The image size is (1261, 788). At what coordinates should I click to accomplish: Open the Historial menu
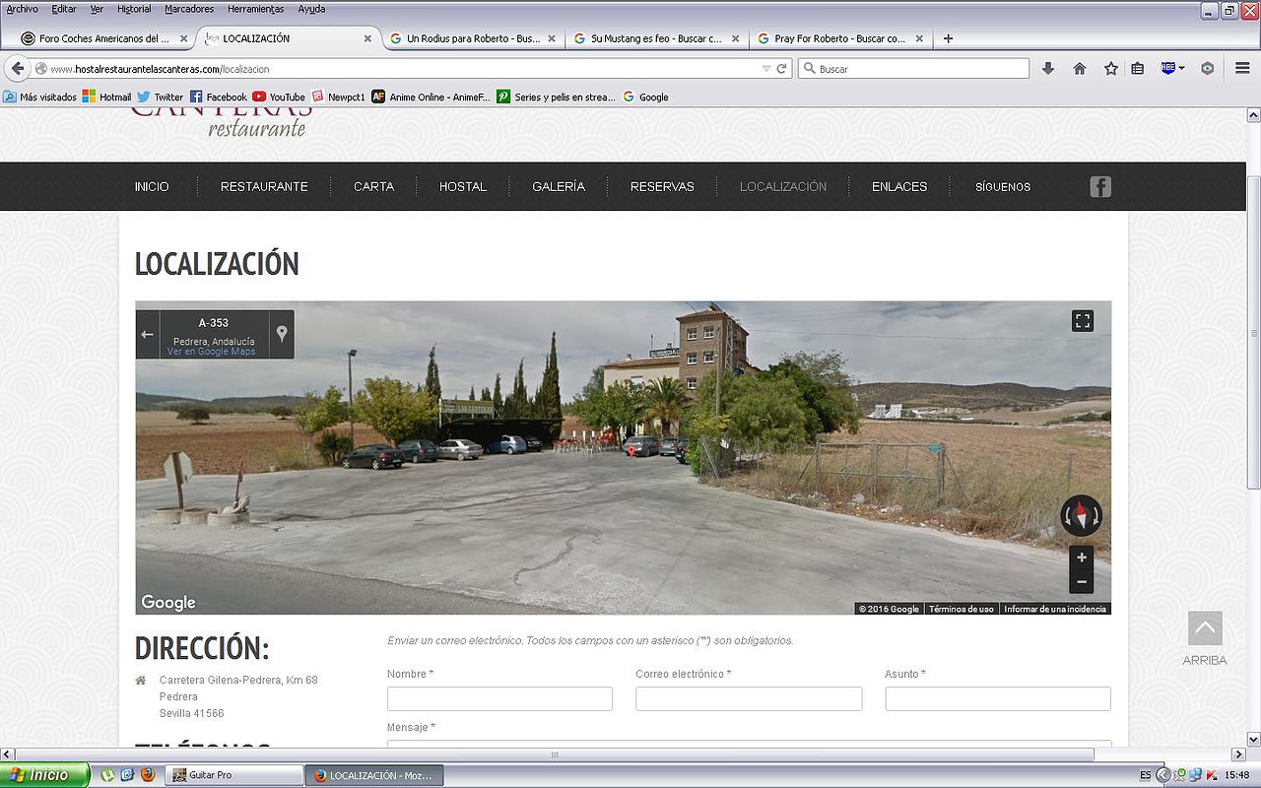(134, 9)
